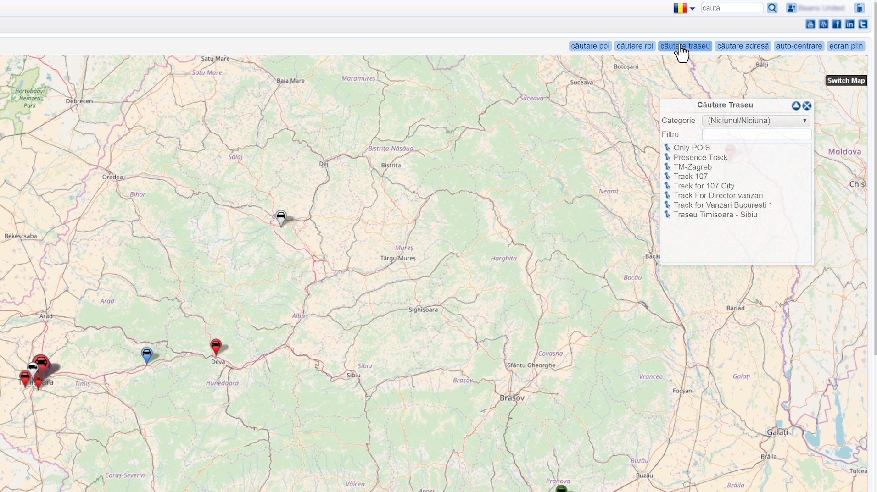The height and width of the screenshot is (492, 877).
Task: Click into the Filtru input field
Action: pyautogui.click(x=756, y=134)
